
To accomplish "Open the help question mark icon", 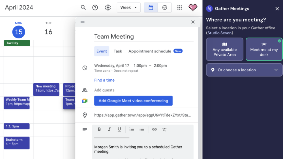I will 95,7.
